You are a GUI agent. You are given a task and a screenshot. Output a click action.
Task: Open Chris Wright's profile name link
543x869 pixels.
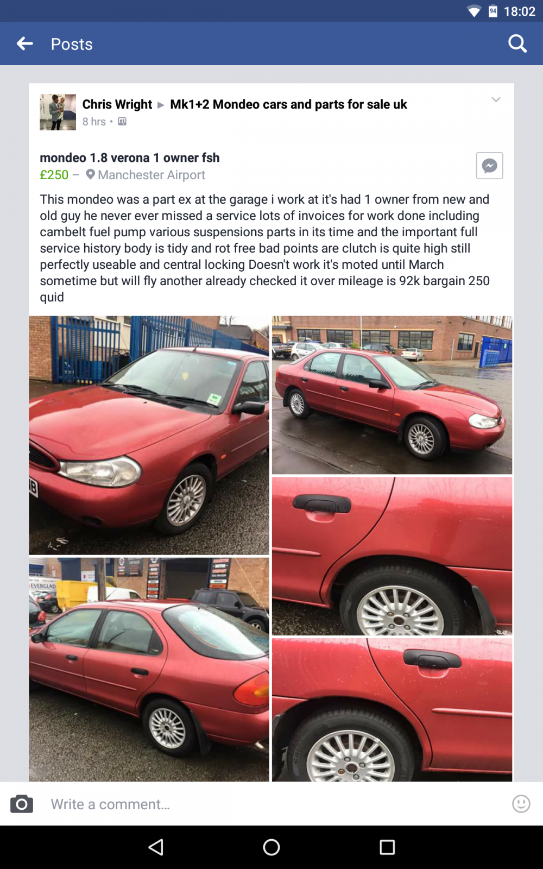click(x=117, y=104)
